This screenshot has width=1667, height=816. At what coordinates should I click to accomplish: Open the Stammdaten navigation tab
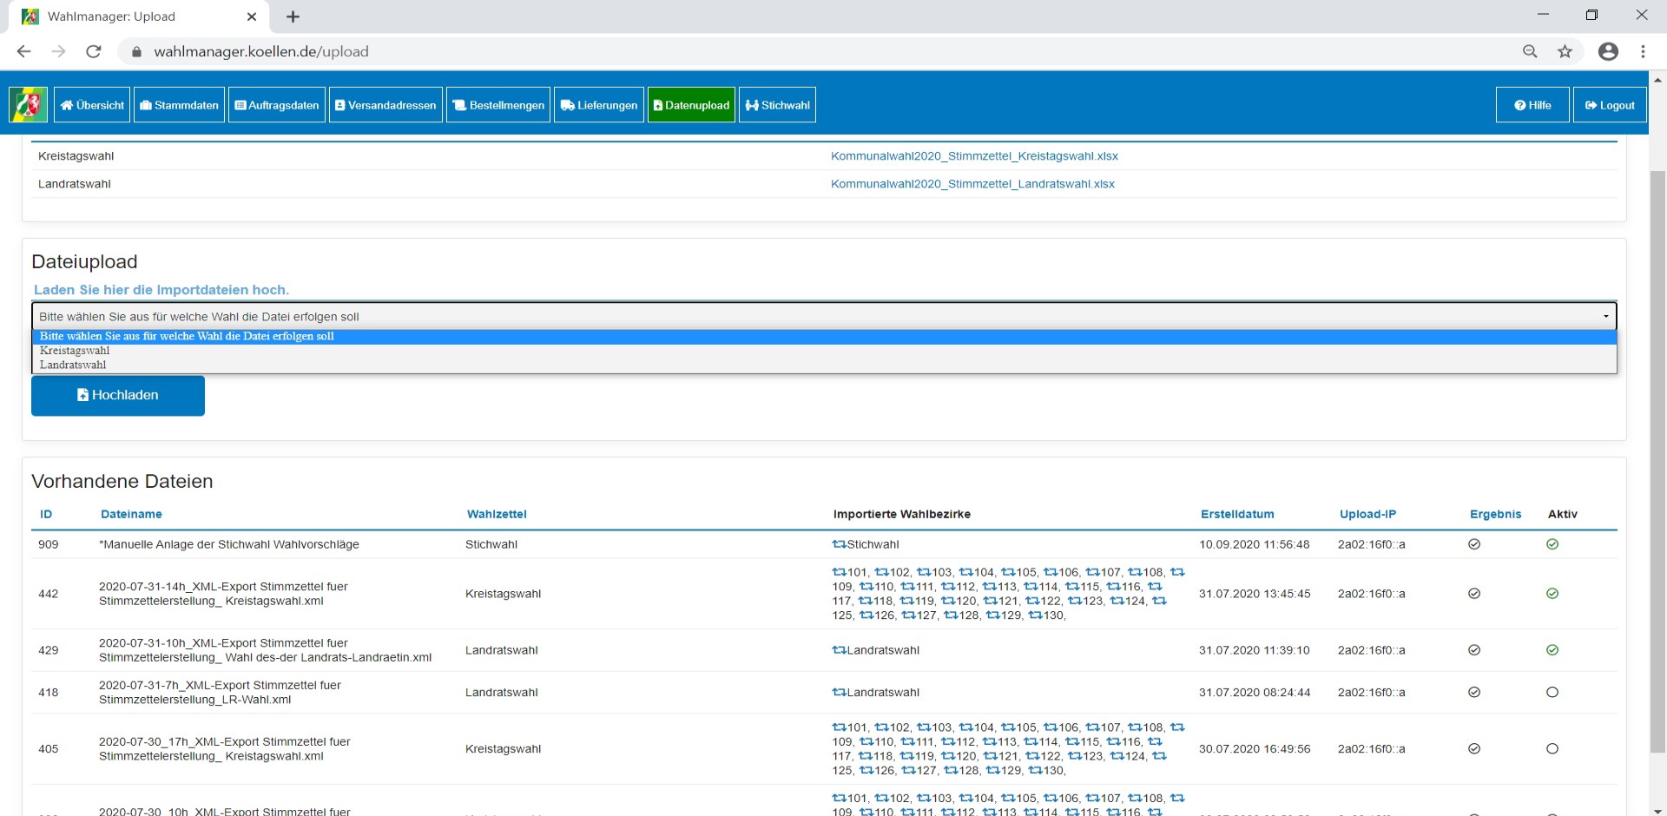(179, 105)
